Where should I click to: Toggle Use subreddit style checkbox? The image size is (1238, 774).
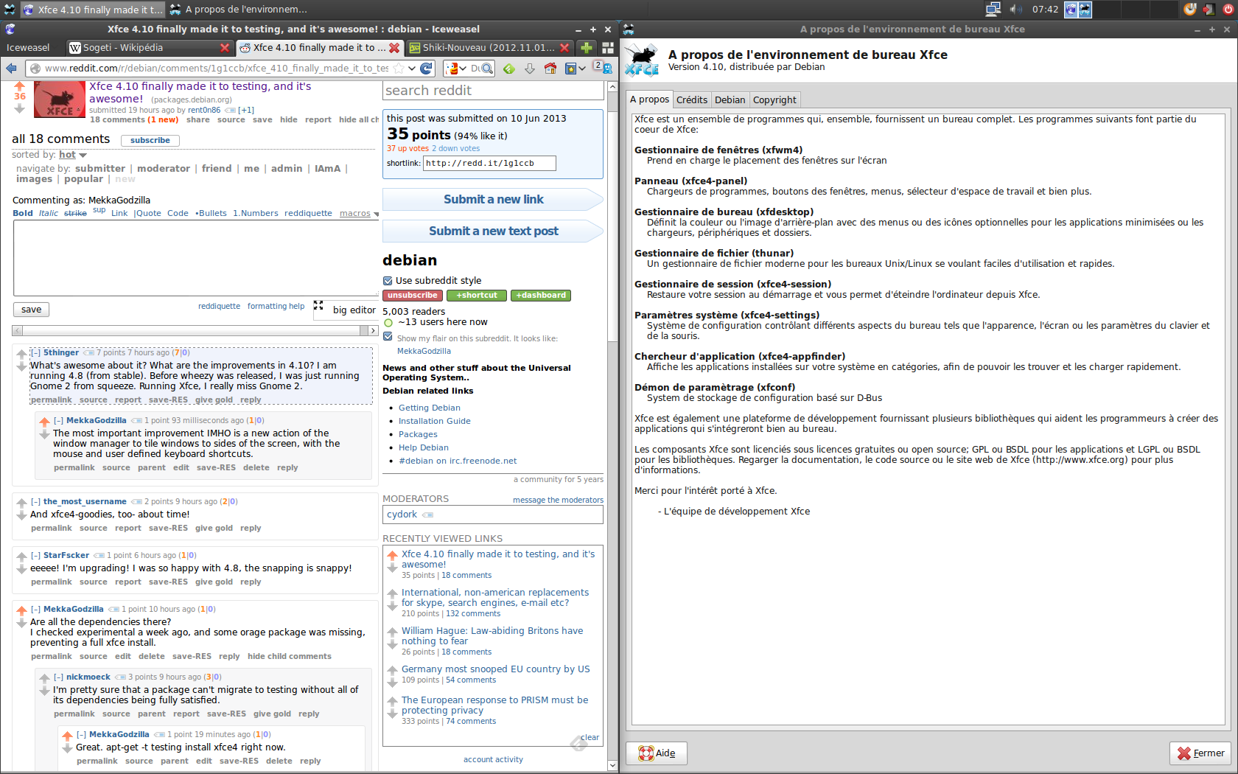point(388,280)
